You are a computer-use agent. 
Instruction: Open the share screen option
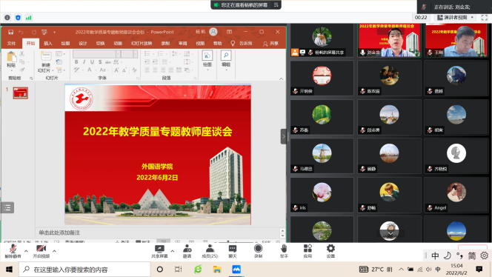click(160, 251)
